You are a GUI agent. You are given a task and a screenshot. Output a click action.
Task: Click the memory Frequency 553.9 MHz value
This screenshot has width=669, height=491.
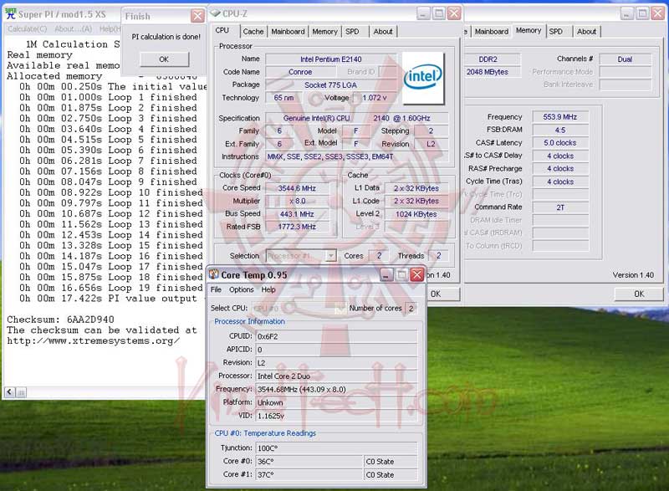(x=560, y=117)
